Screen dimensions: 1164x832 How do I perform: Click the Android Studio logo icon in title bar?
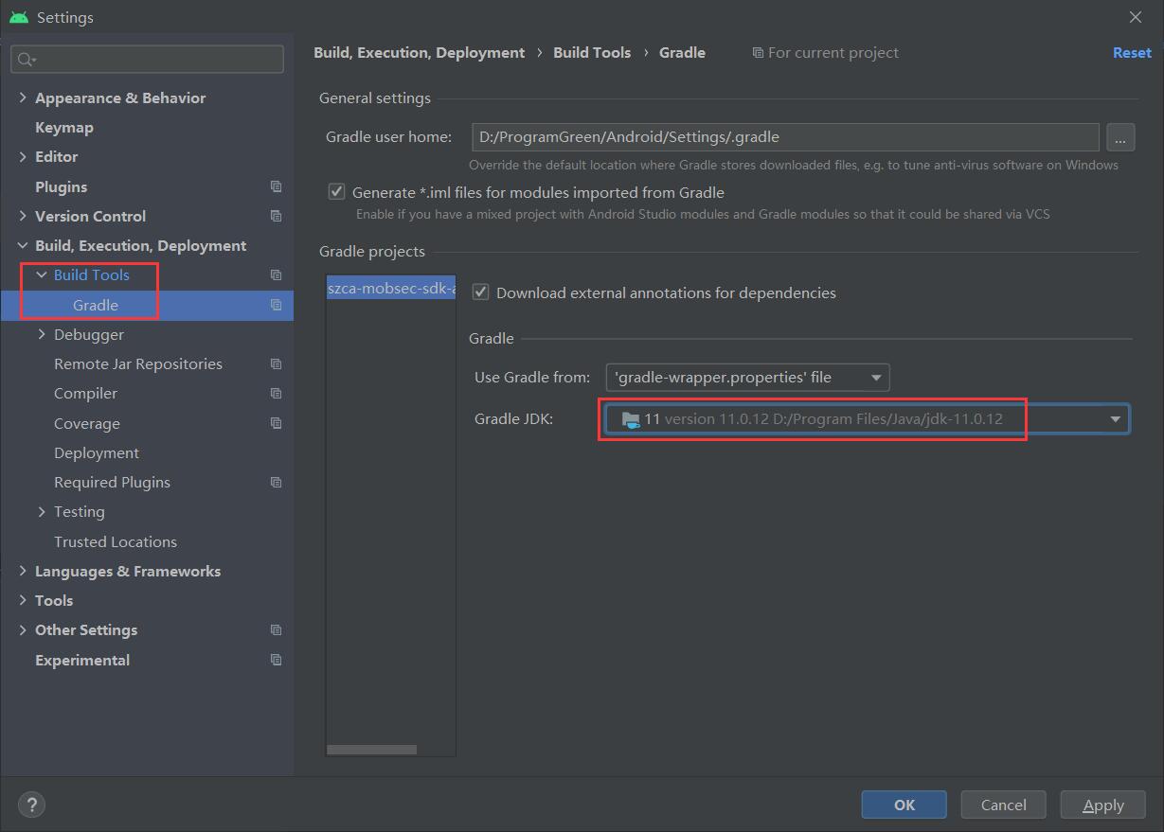click(18, 17)
